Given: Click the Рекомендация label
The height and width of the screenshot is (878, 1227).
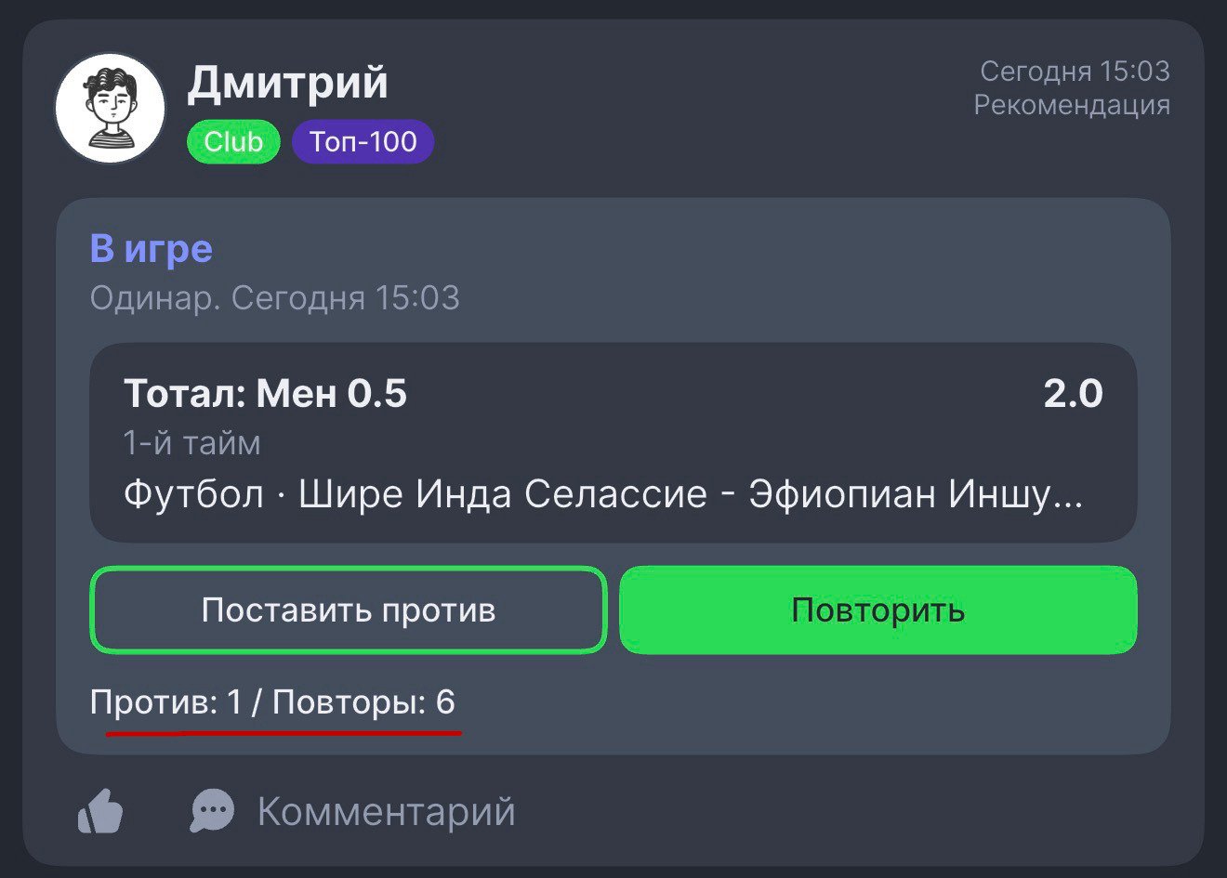Looking at the screenshot, I should 1072,105.
